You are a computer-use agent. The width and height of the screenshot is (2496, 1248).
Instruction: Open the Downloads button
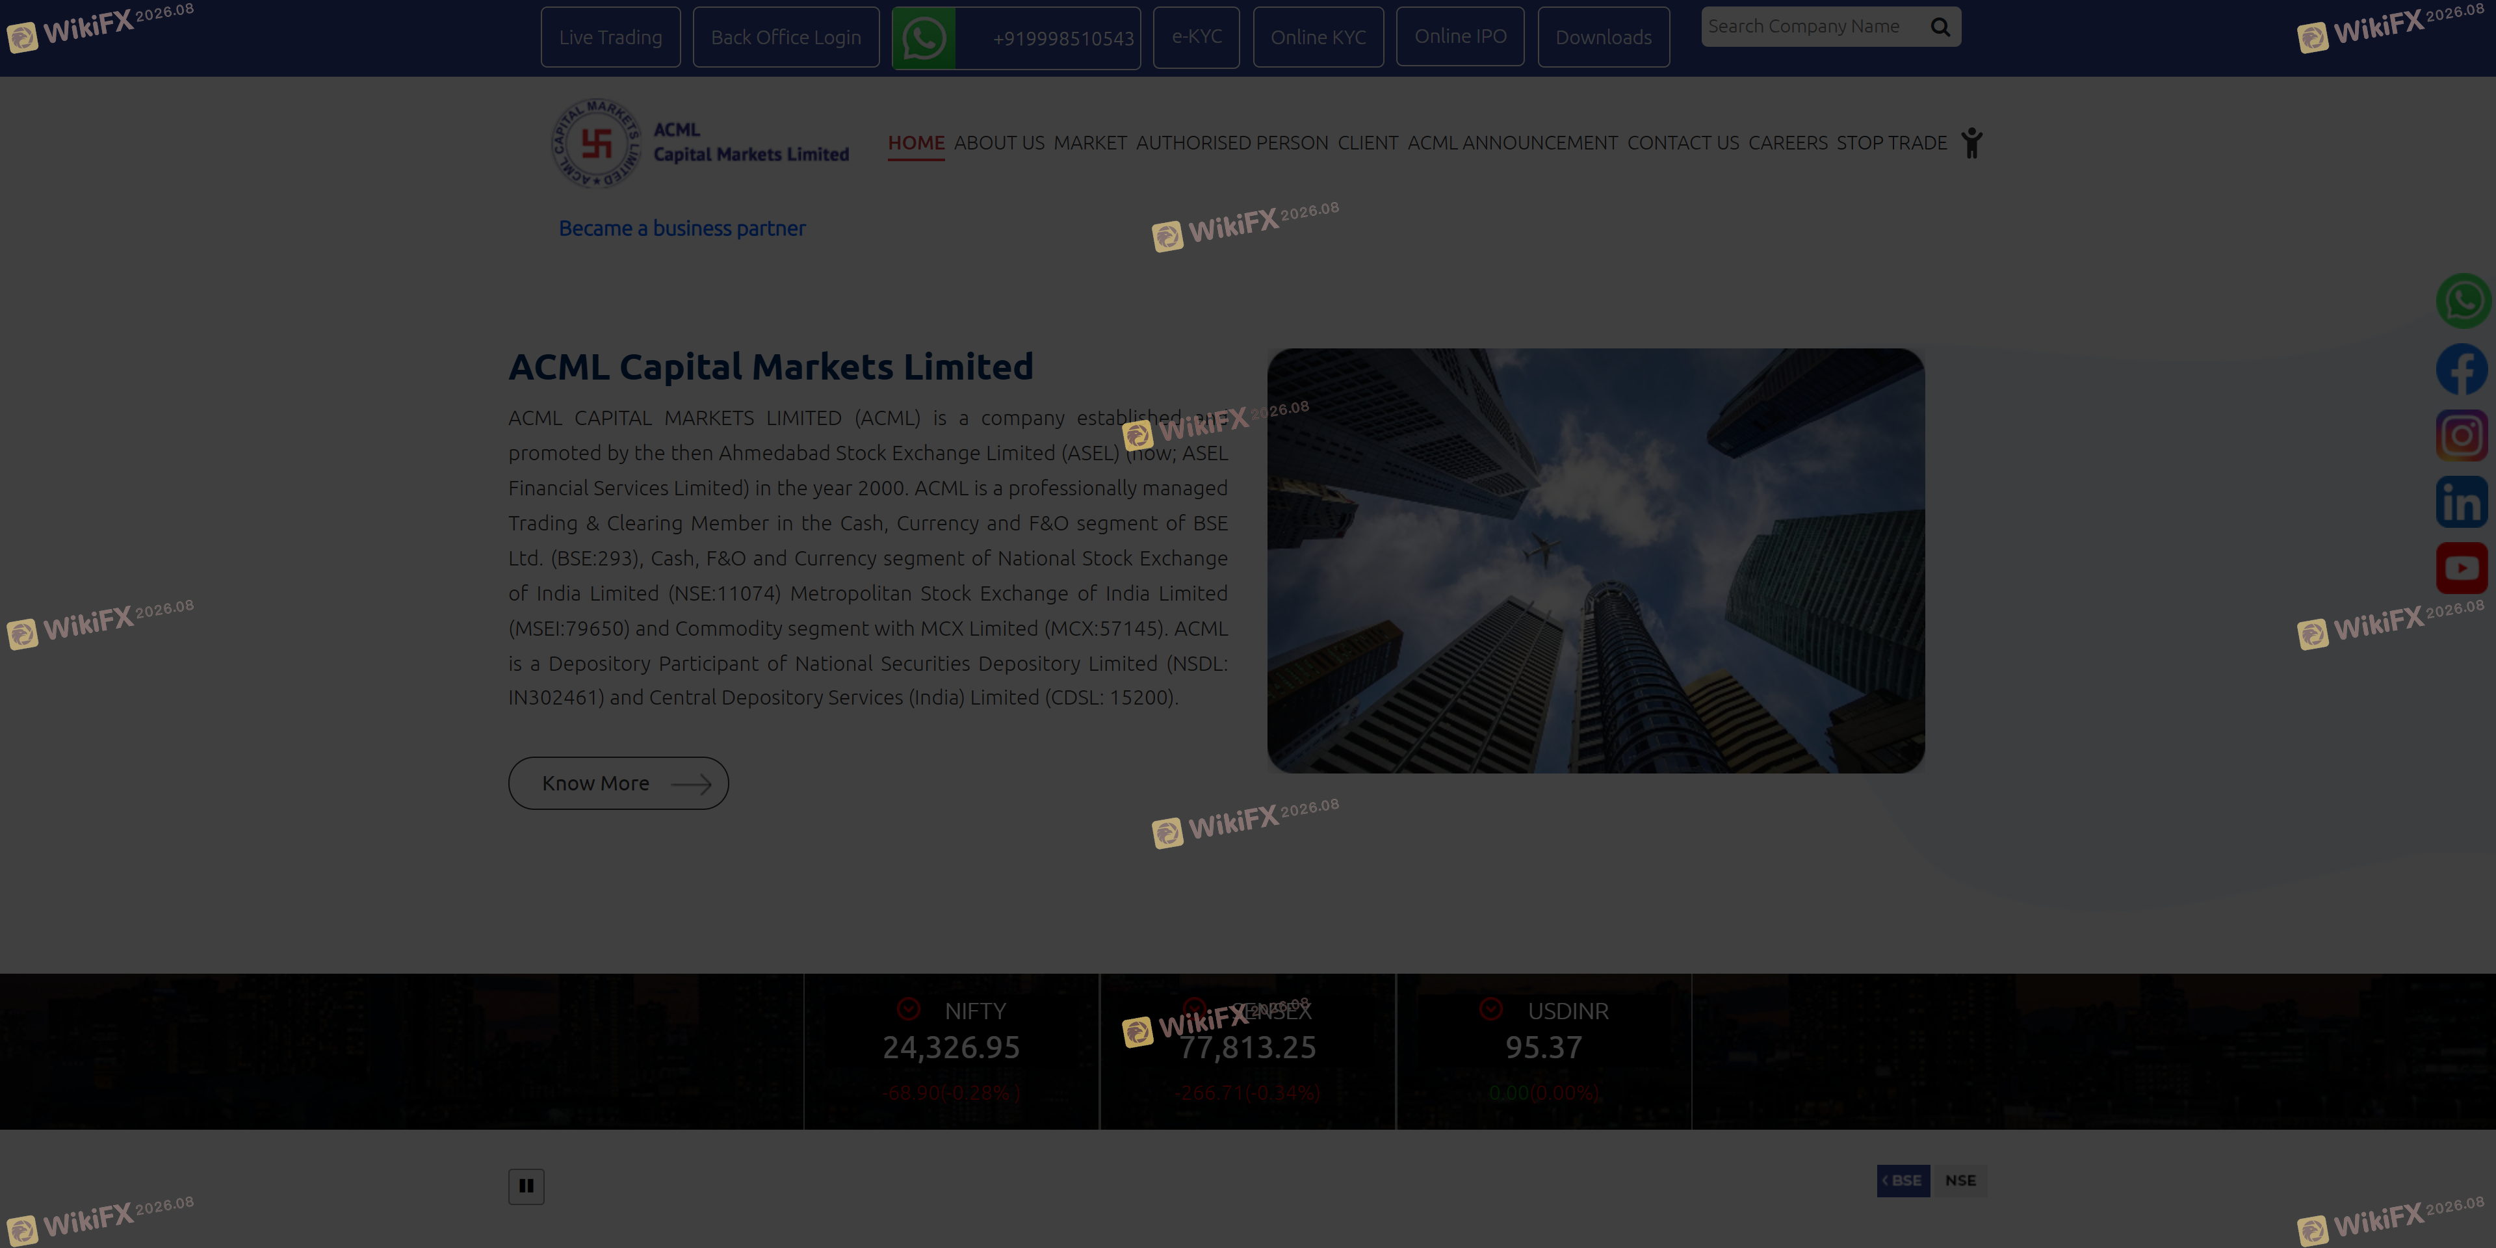(x=1604, y=37)
